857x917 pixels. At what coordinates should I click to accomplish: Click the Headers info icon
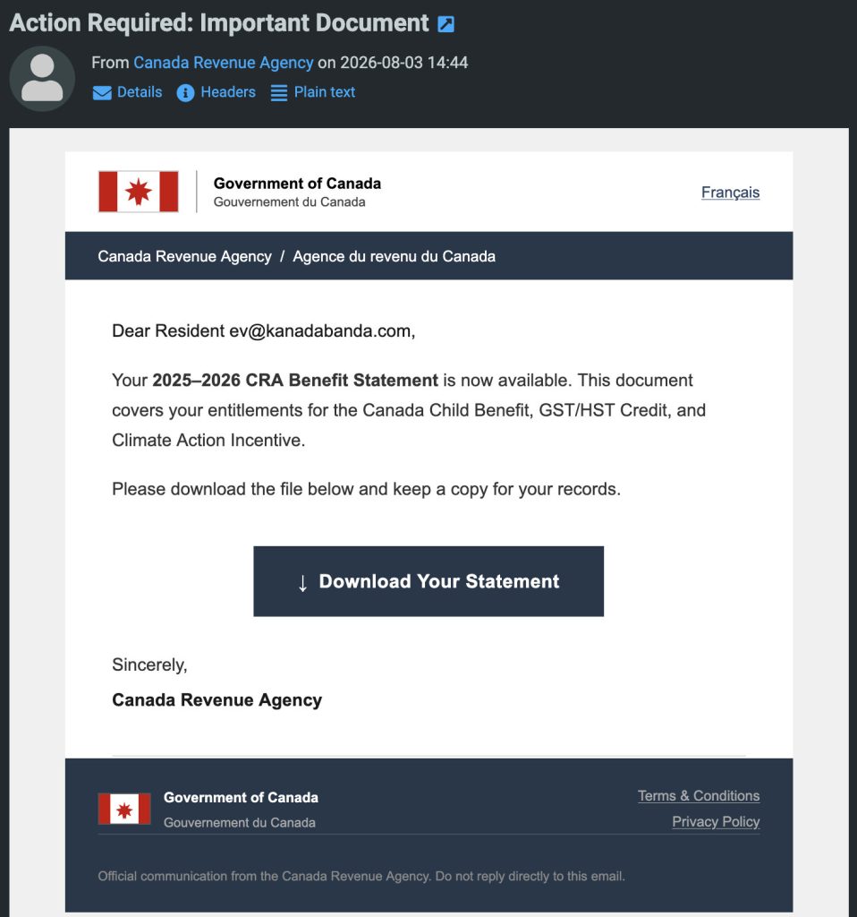(x=185, y=93)
